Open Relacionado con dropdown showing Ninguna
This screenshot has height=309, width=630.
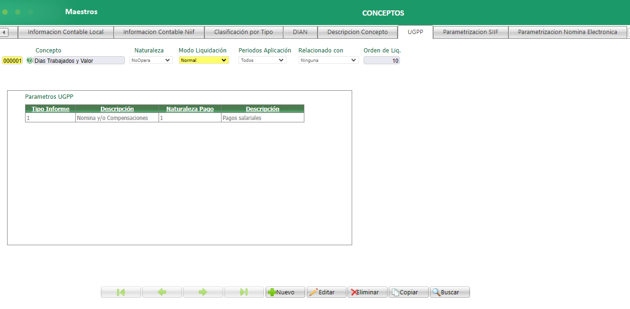click(x=328, y=60)
